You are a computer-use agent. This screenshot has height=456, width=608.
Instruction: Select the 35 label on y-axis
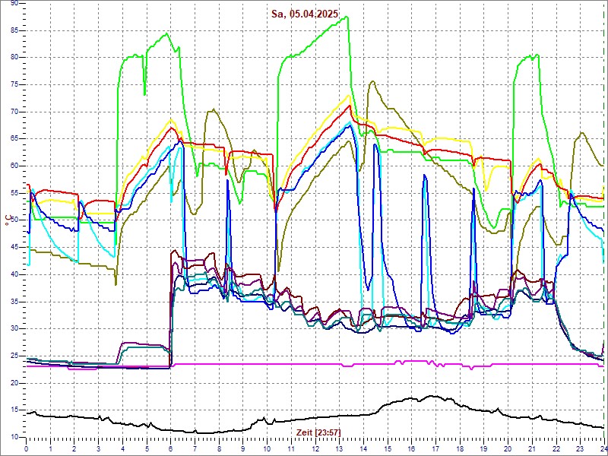click(x=14, y=302)
